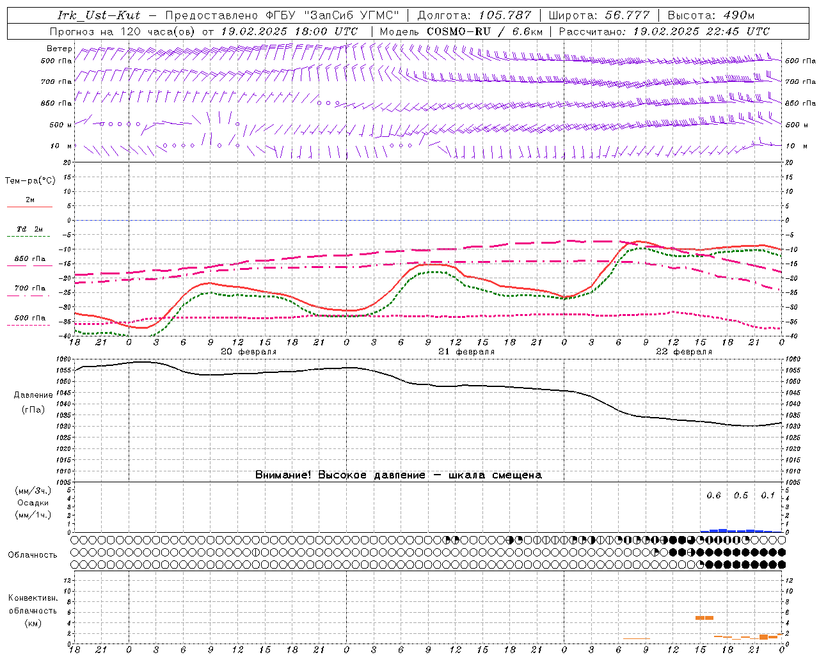Click the orange convective cloud bar at 5 km
This screenshot has height=655, width=819.
[x=704, y=618]
